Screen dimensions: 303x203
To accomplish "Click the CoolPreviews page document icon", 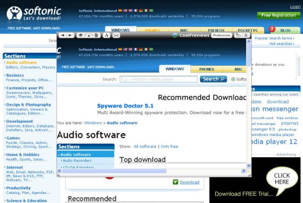I will 96,35.
